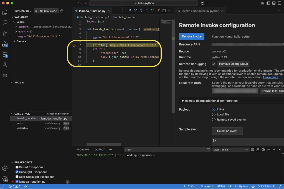Clear the Output panel contents

tap(252, 150)
